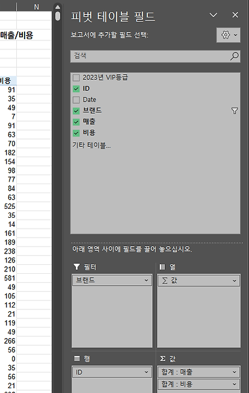Select the cell with value 105

pyautogui.click(x=8, y=296)
